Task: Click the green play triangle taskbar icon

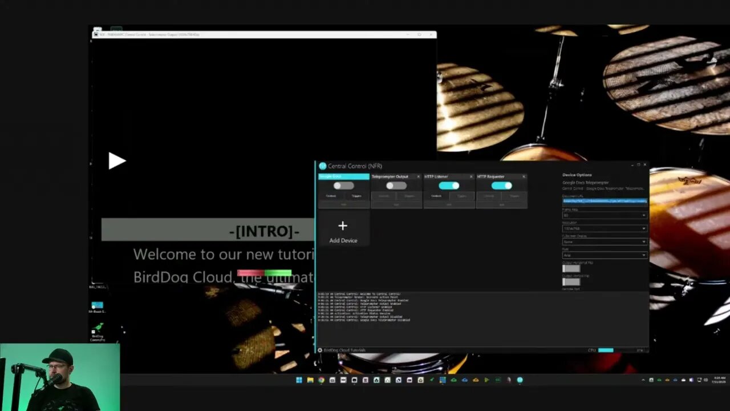Action: coord(486,380)
